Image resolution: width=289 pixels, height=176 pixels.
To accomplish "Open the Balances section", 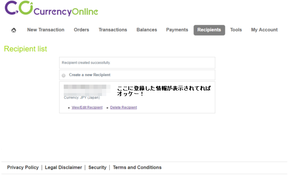I will click(x=147, y=30).
